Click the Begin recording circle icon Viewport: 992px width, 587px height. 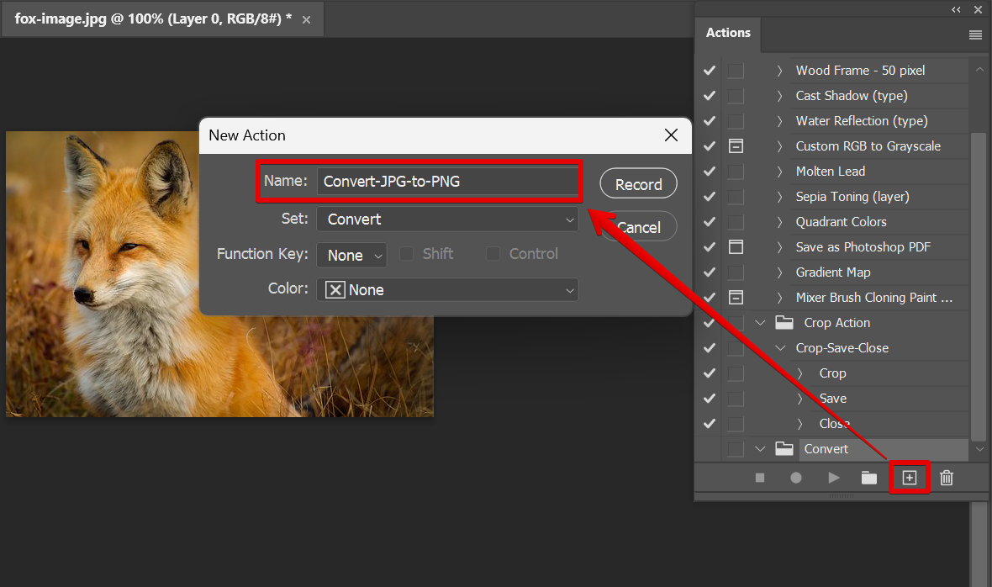pos(796,478)
